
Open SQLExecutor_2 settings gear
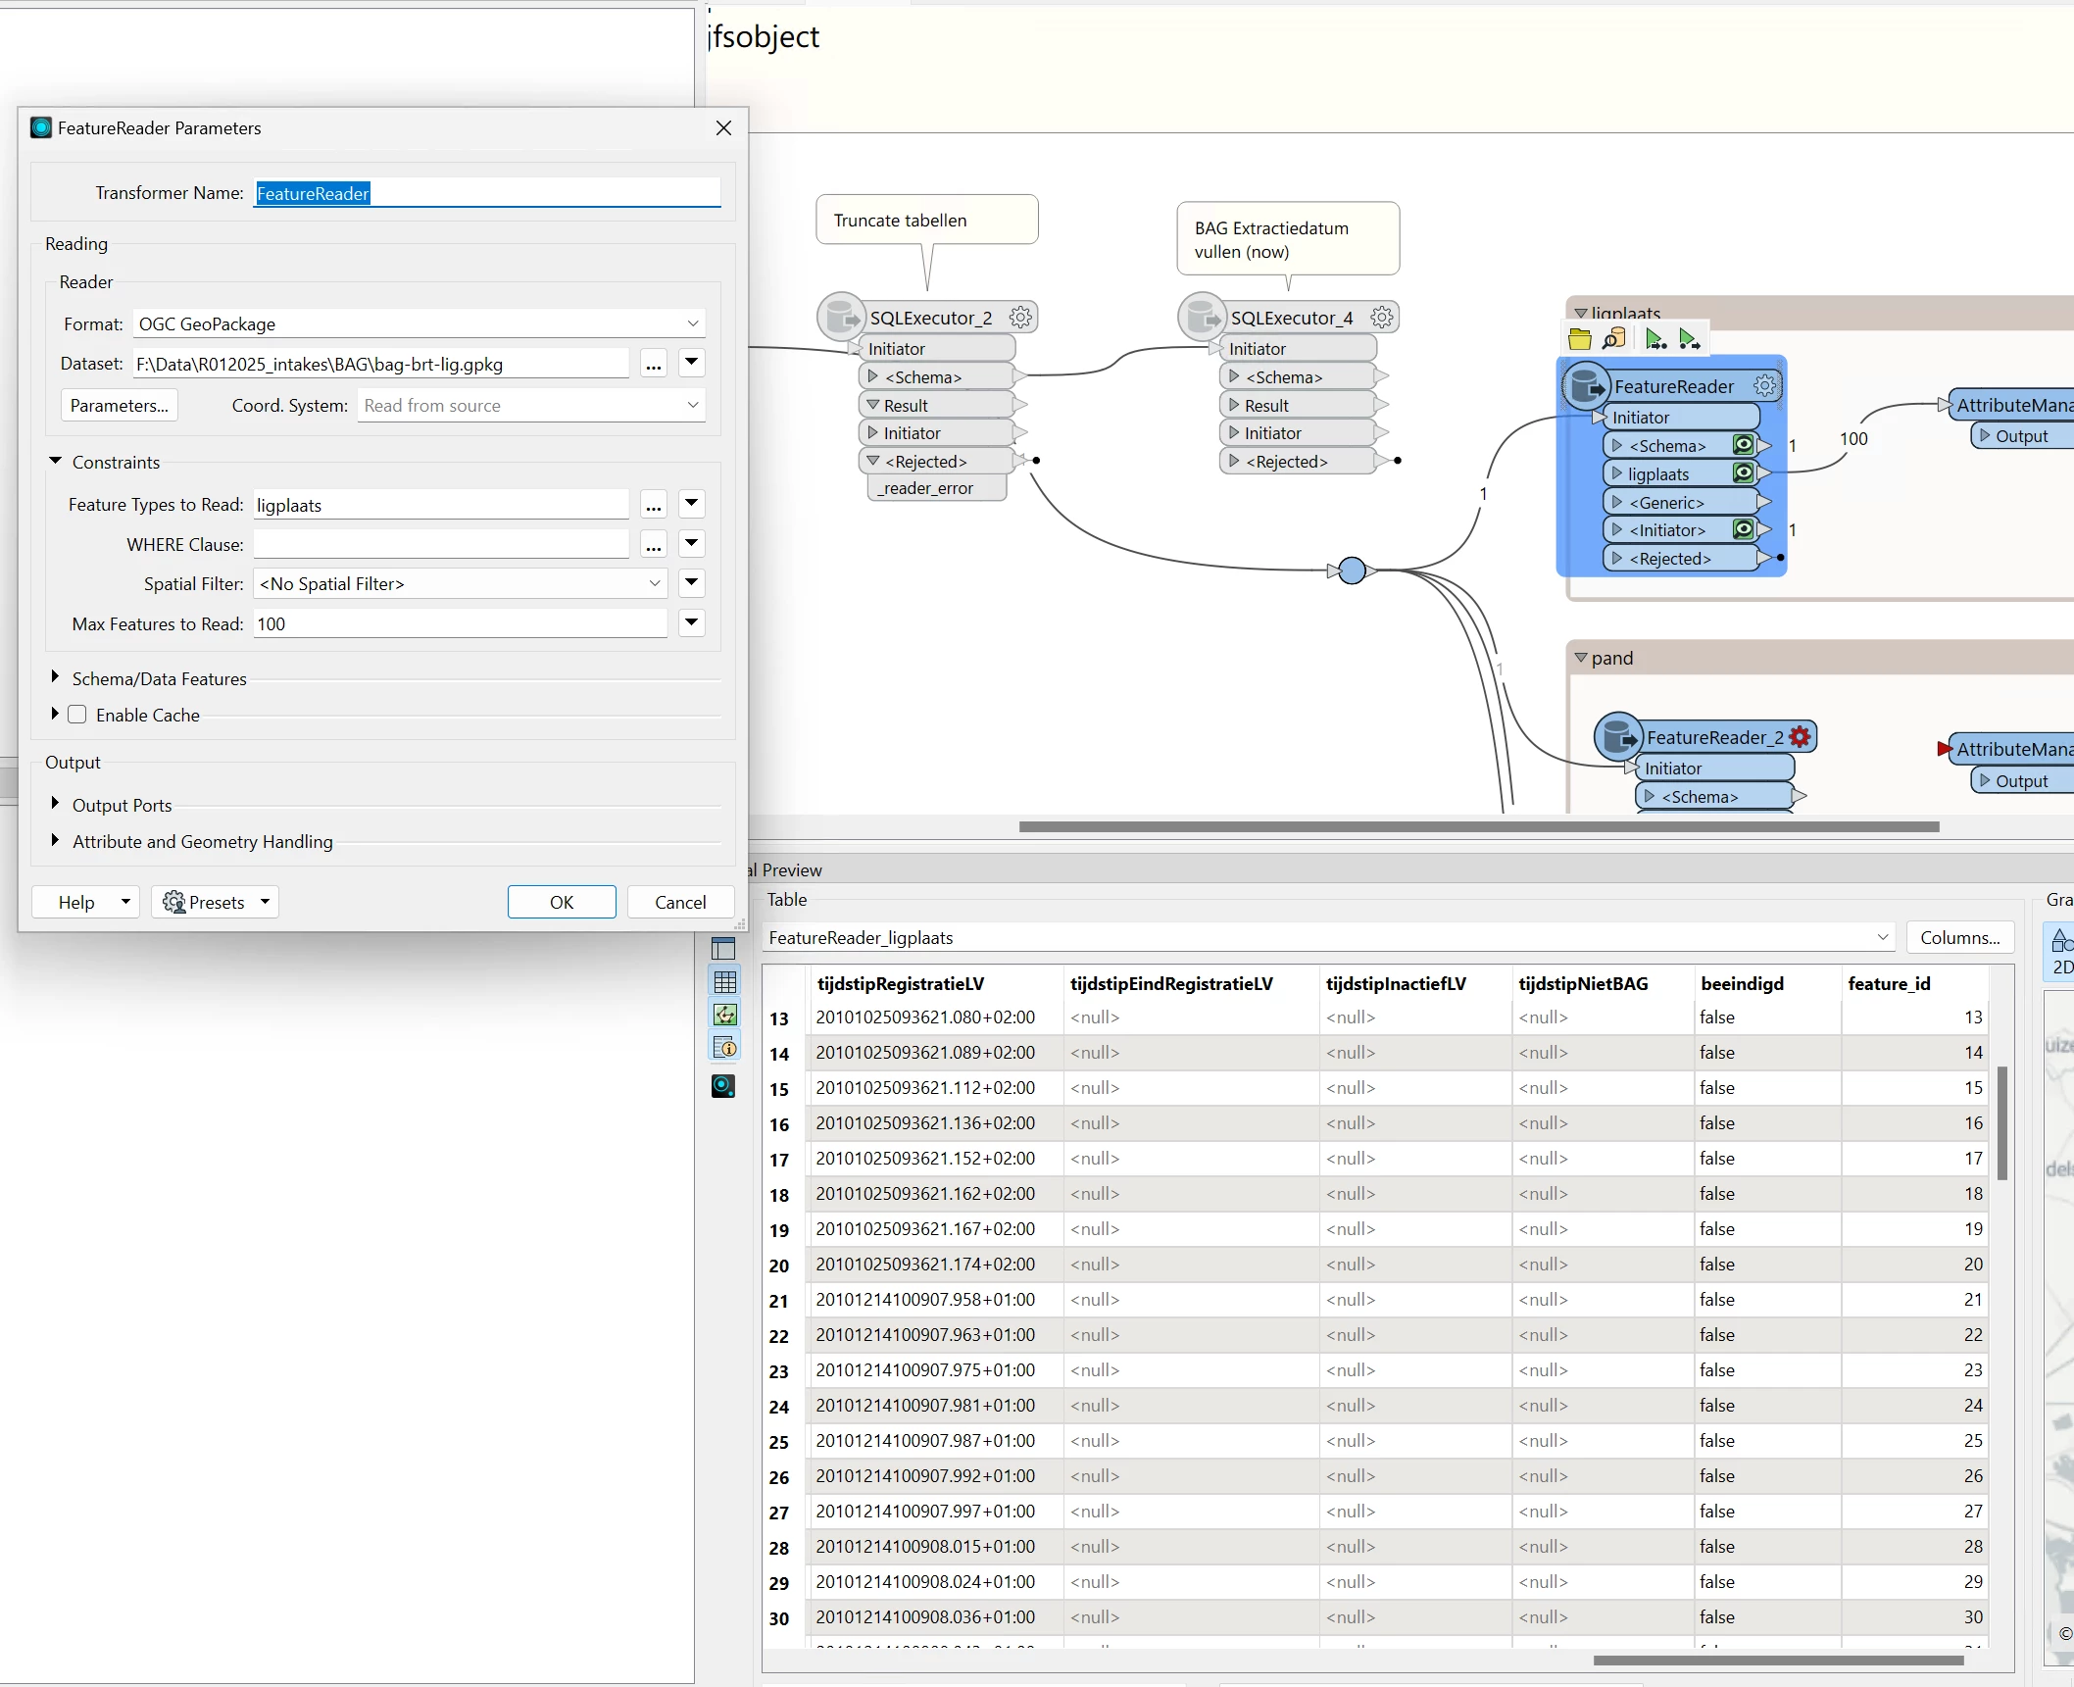1020,317
